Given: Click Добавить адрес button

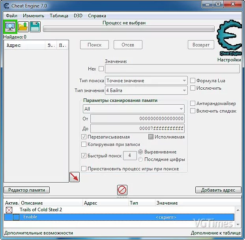Looking at the screenshot, I should [218, 190].
